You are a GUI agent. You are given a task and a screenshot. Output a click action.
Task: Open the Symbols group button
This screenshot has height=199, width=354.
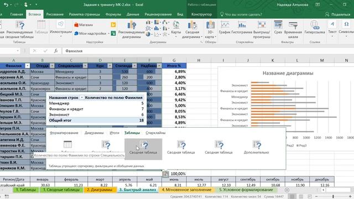[x=346, y=29]
